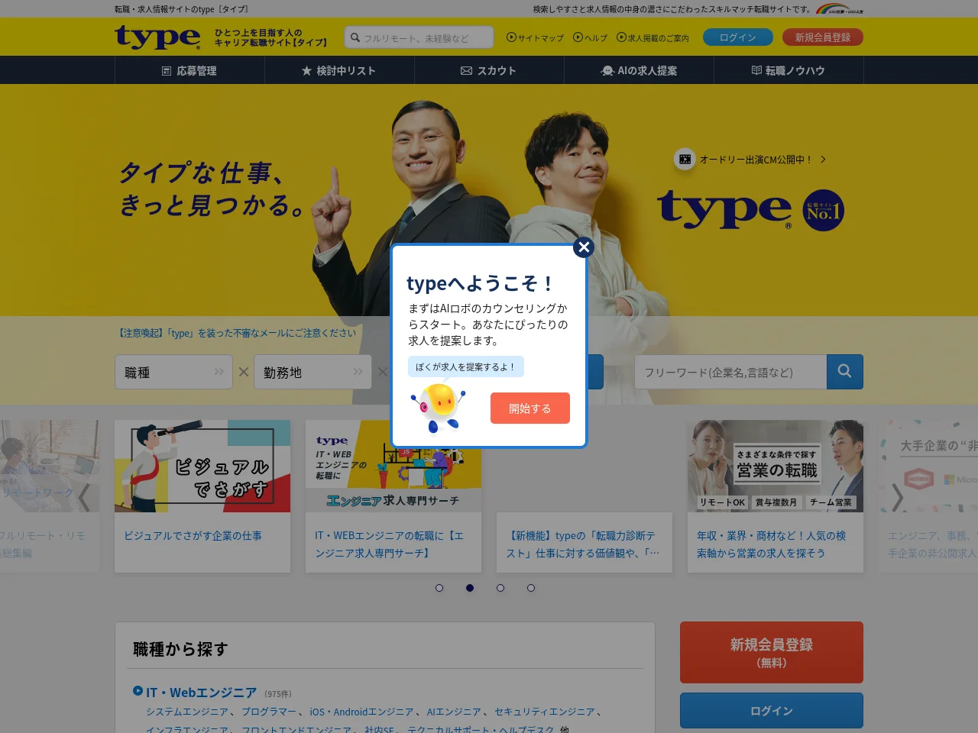
Task: Click the type logo in header
Action: pos(157,37)
